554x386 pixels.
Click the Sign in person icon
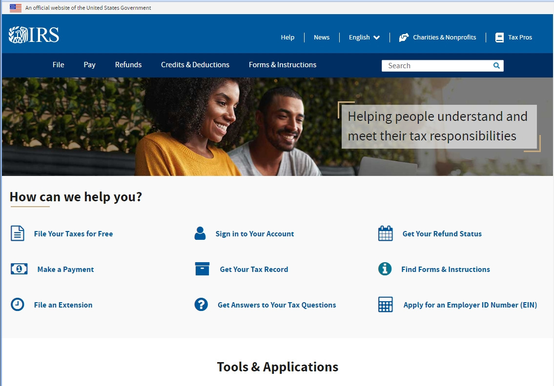click(x=200, y=233)
